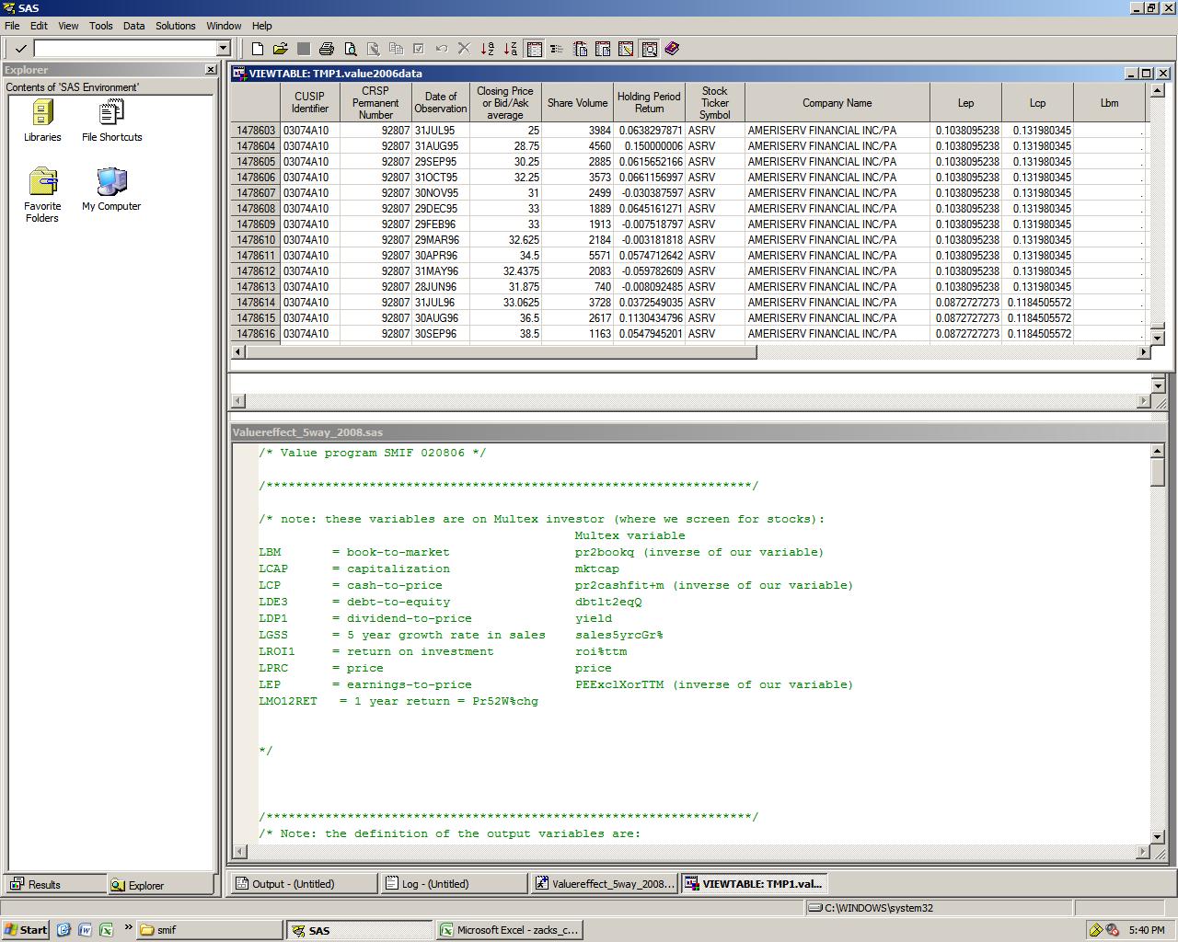Open the Data menu
Viewport: 1178px width, 942px height.
pos(134,26)
